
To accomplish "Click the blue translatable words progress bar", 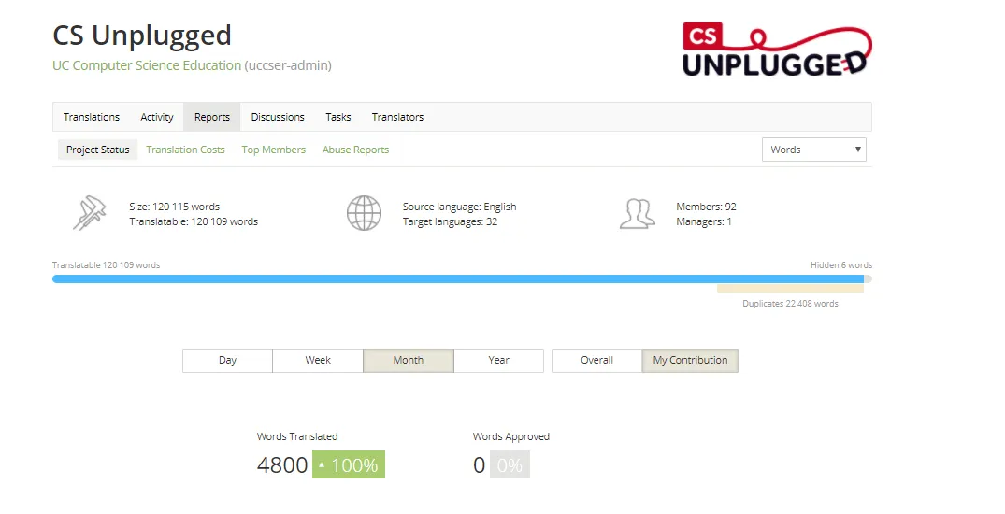I will [458, 278].
